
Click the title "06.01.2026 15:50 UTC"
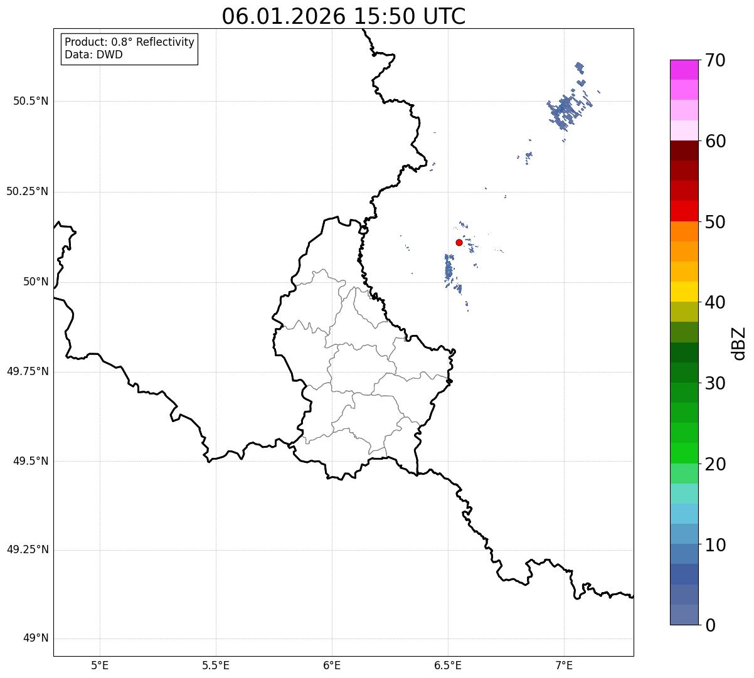(x=344, y=16)
